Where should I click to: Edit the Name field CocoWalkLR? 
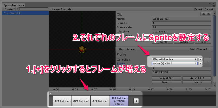[182, 19]
